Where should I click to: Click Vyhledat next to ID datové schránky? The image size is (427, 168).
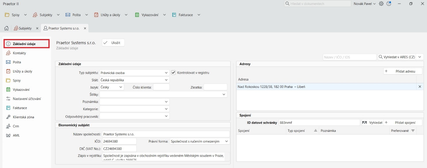coord(372,123)
